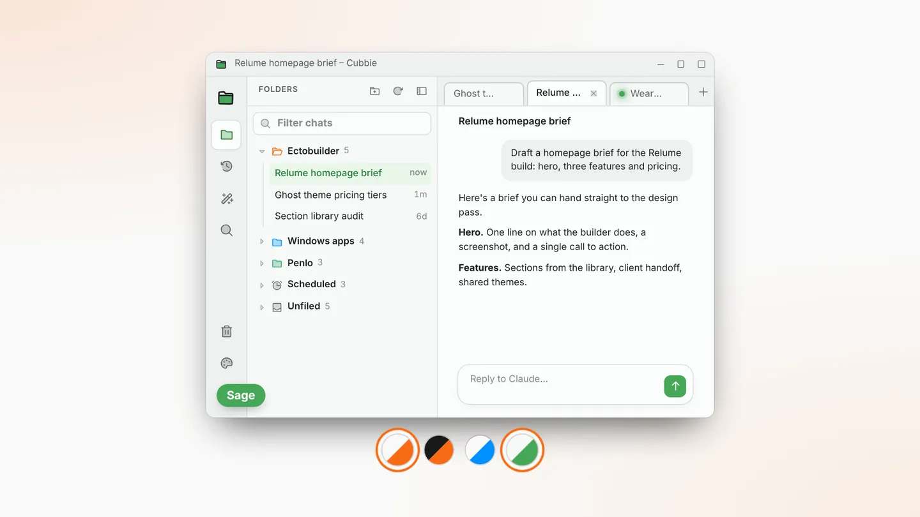Focus the Filter chats search field
920x517 pixels.
coord(342,123)
